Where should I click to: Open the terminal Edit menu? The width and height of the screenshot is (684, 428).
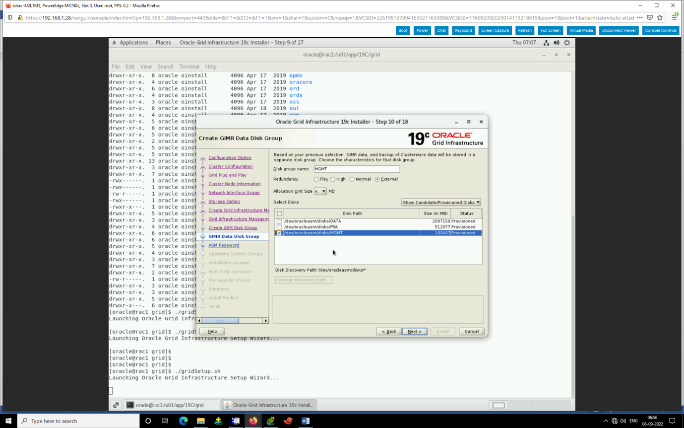(x=130, y=67)
